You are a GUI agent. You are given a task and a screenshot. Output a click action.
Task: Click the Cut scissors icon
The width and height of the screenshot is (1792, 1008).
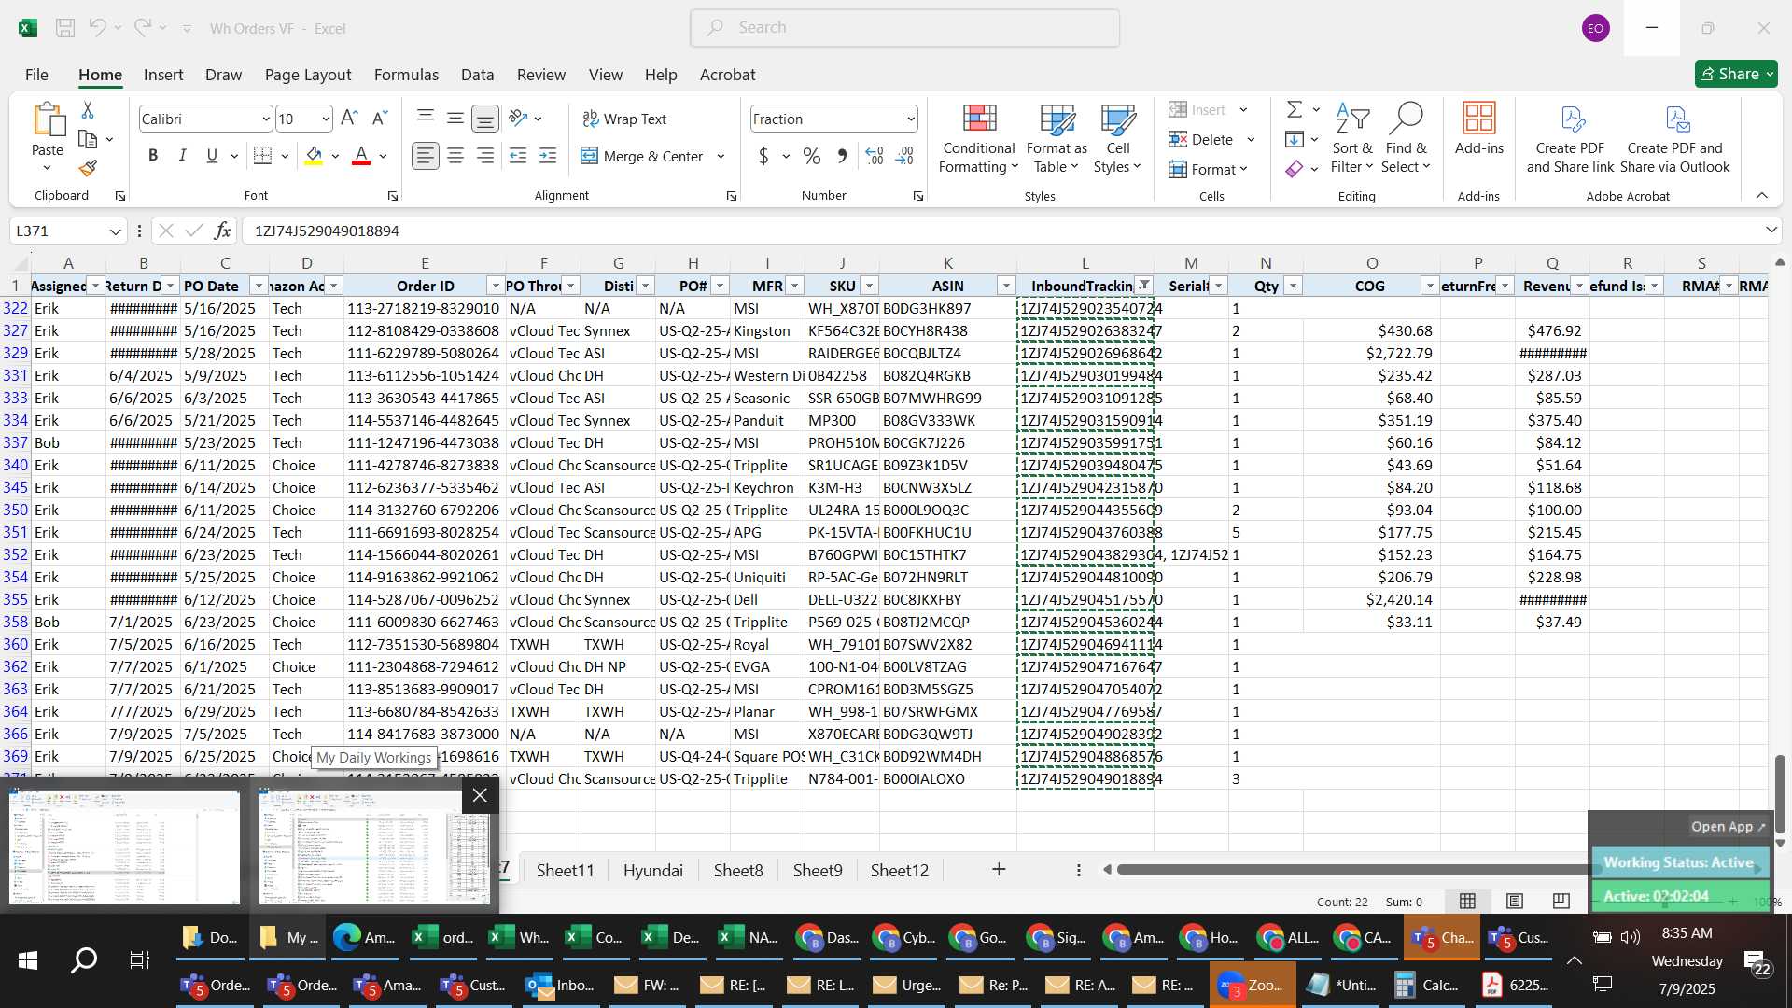tap(88, 110)
